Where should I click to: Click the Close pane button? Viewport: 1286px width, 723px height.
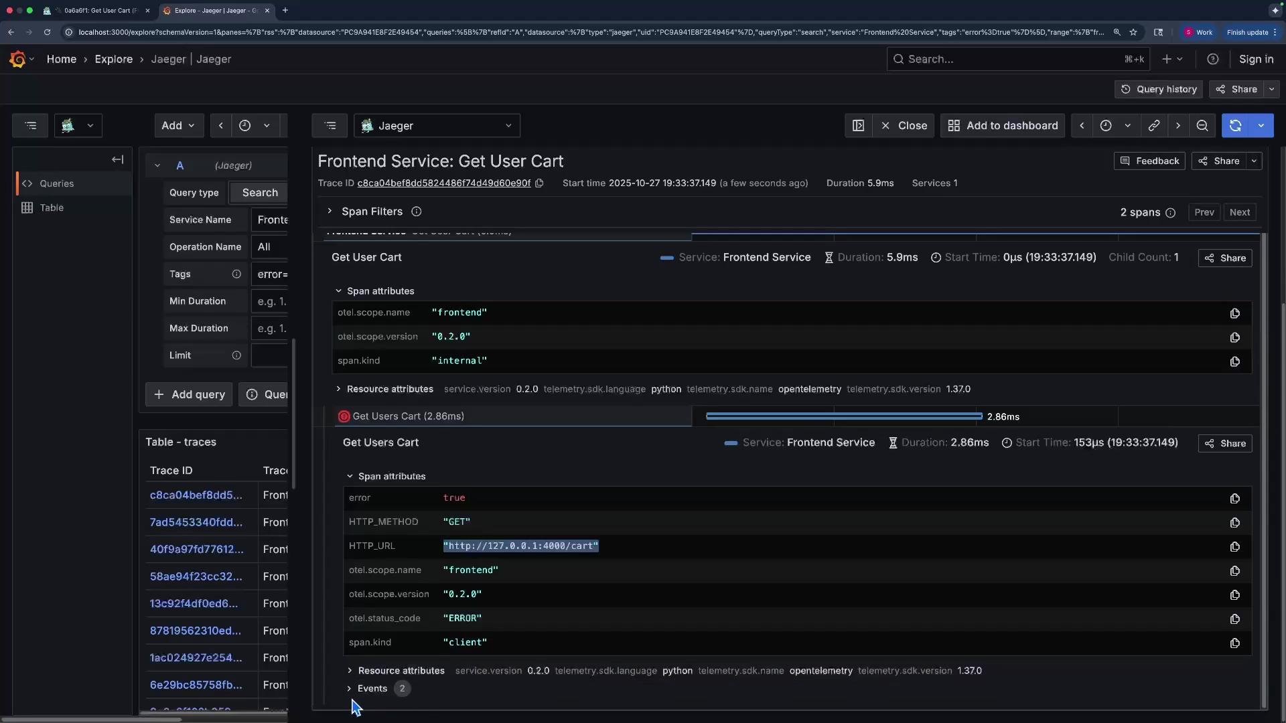904,125
